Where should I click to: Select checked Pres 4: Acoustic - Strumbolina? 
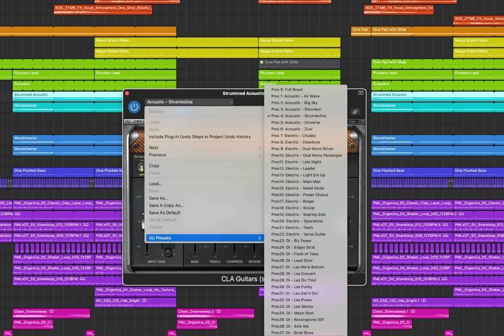pos(305,116)
